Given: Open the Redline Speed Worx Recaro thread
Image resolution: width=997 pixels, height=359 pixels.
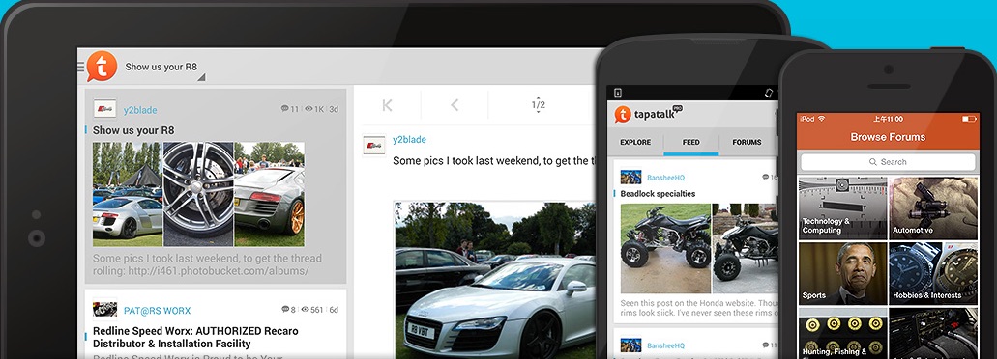Looking at the screenshot, I should 195,338.
